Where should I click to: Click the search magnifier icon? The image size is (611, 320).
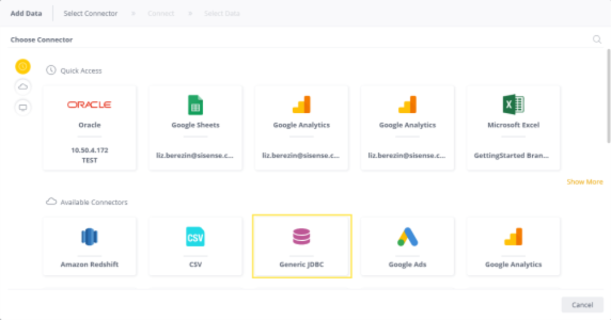[596, 39]
